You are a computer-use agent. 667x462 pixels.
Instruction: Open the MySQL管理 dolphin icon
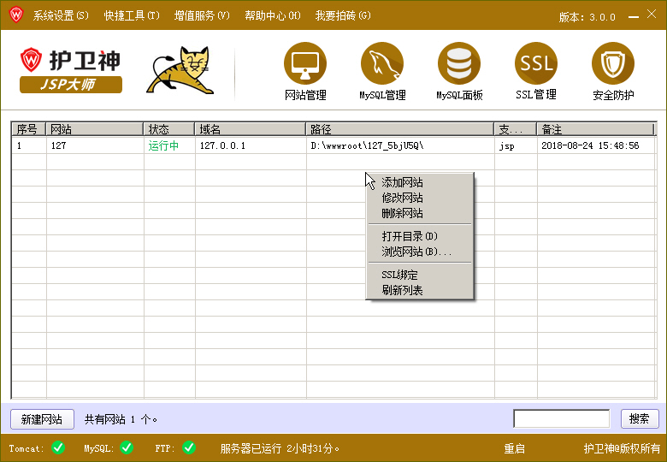(382, 63)
